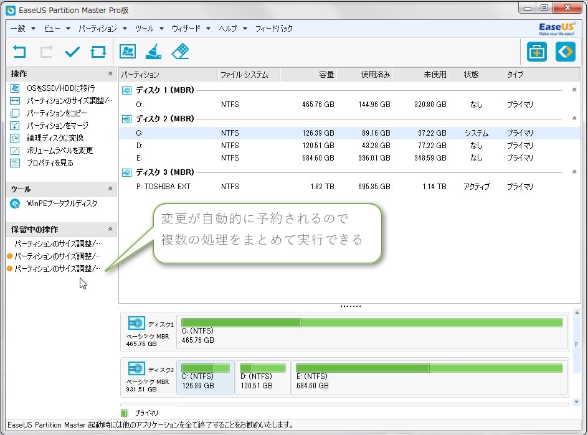
Task: Click the WinPEブータブルディスク tool
Action: click(62, 203)
